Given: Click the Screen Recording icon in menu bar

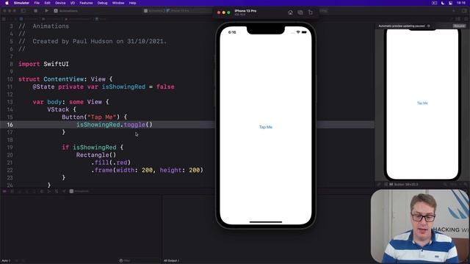Looking at the screenshot, I should (434, 3).
